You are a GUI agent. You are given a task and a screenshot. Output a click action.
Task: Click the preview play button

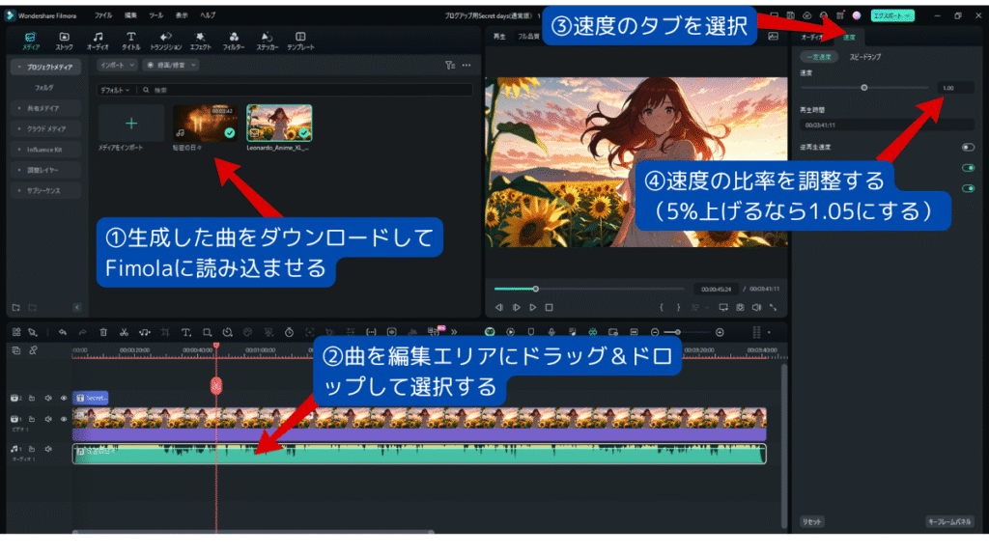532,308
